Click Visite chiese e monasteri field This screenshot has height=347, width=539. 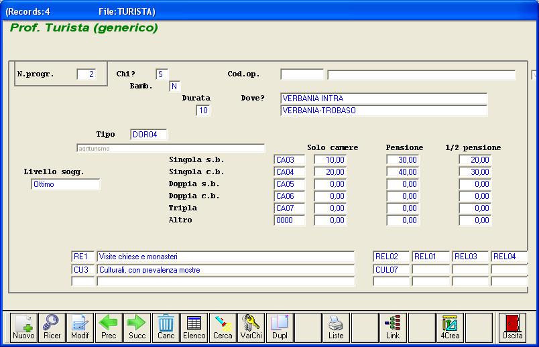(x=226, y=257)
